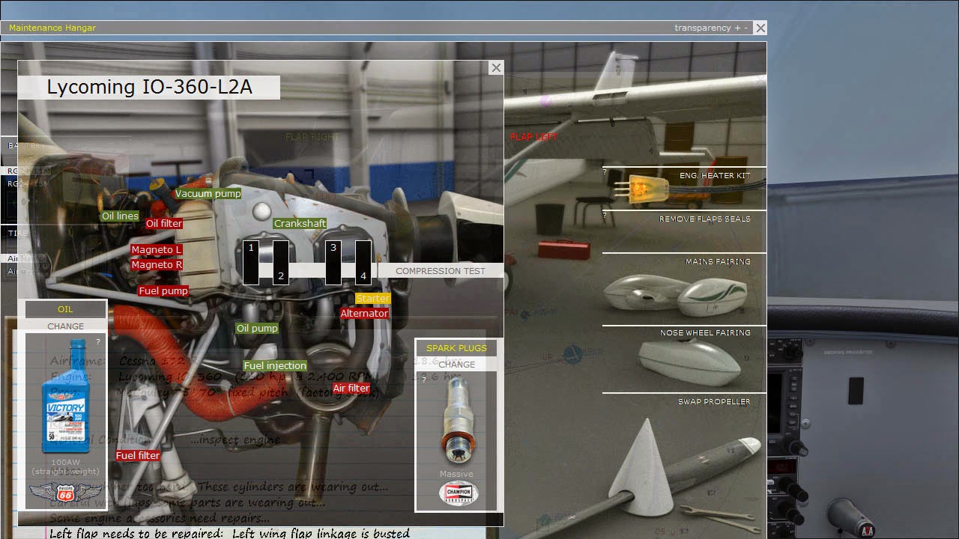Click the OIL section heading

coord(66,309)
